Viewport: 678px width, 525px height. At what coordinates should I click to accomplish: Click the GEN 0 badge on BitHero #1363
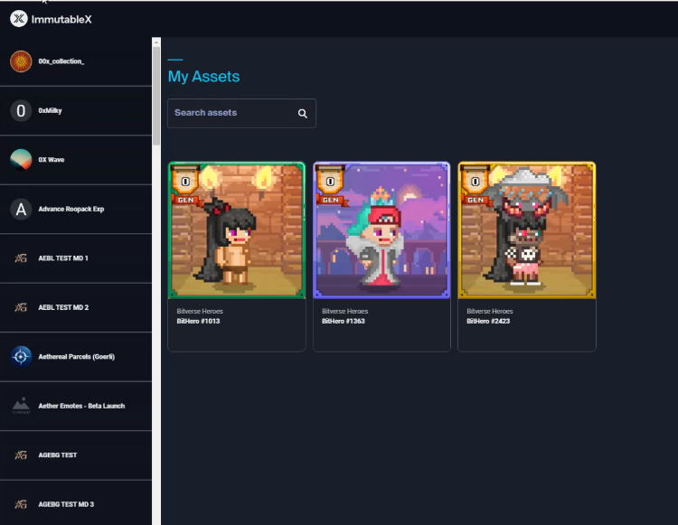click(331, 187)
